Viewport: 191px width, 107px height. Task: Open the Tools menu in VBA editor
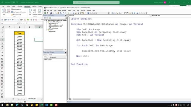click(78, 11)
